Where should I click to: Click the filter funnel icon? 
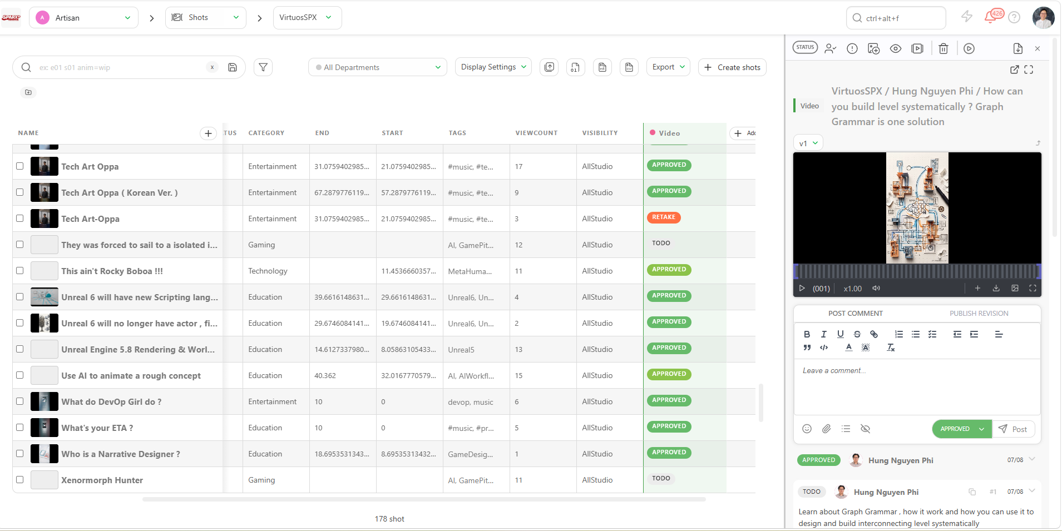(263, 67)
